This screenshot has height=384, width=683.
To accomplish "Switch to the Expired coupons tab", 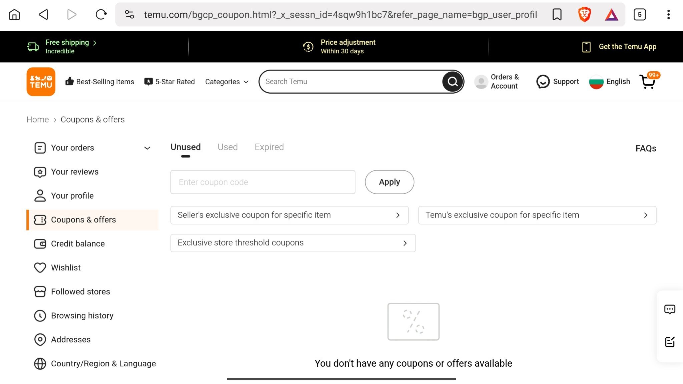I will point(269,147).
